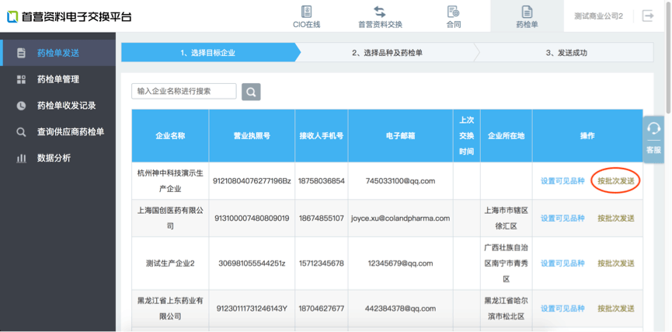The height and width of the screenshot is (332, 672).
Task: Switch to the CIO在线 top tab
Action: click(x=306, y=16)
